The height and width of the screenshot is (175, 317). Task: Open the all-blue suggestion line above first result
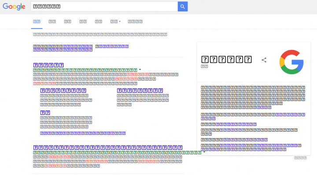click(63, 50)
